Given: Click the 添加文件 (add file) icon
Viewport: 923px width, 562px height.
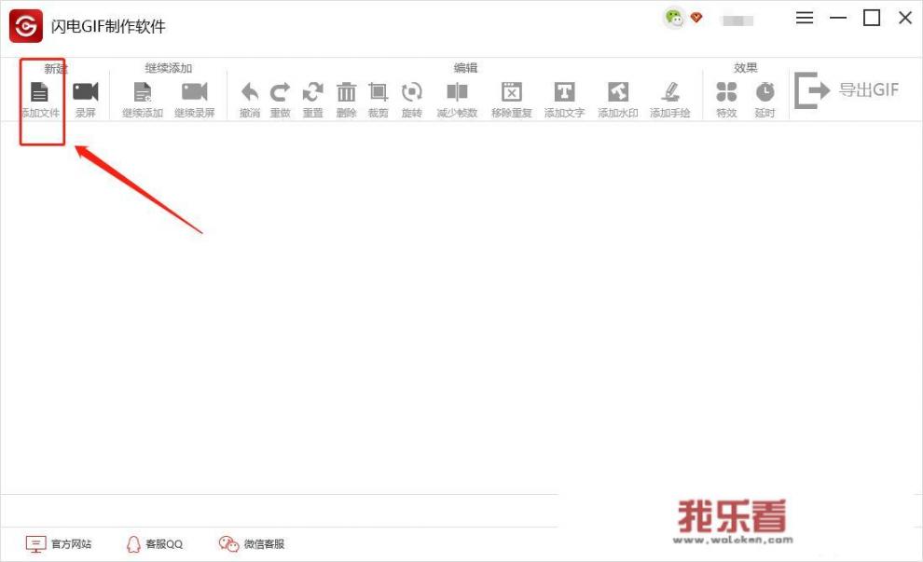Looking at the screenshot, I should tap(39, 92).
